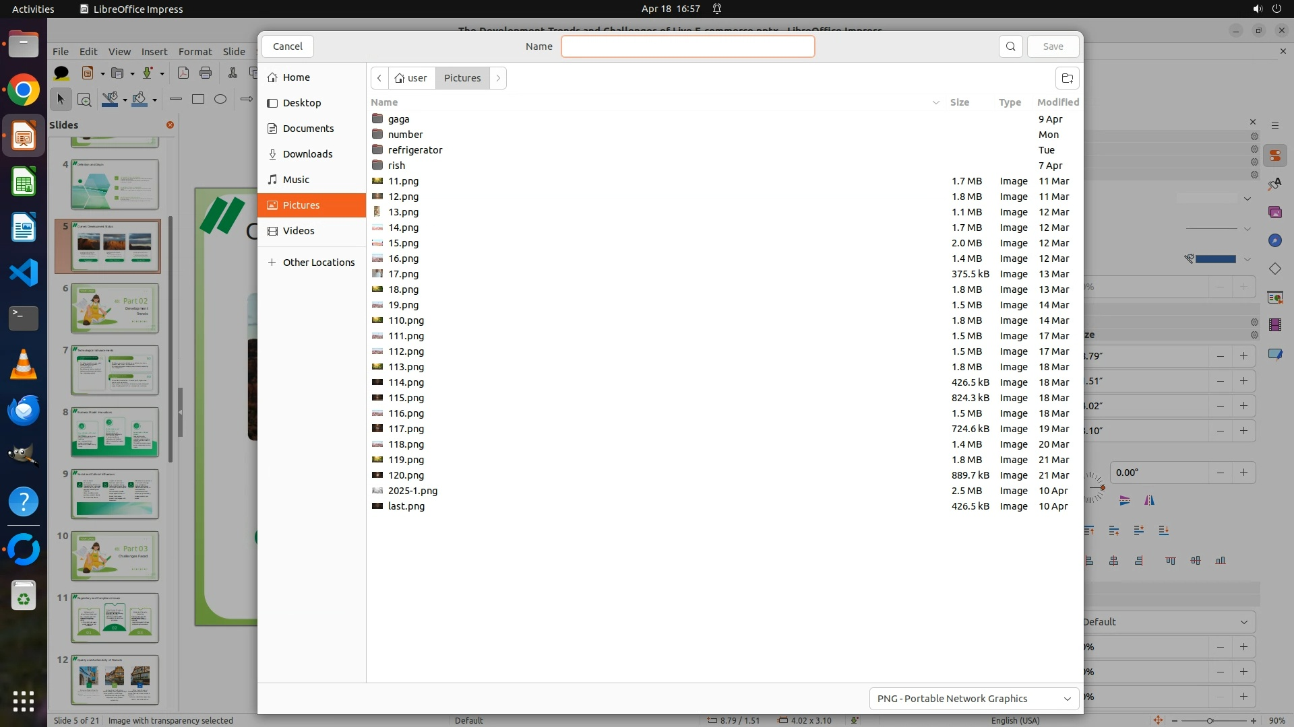
Task: Open the Gallery icon in the sidebar deck
Action: pos(1274,212)
